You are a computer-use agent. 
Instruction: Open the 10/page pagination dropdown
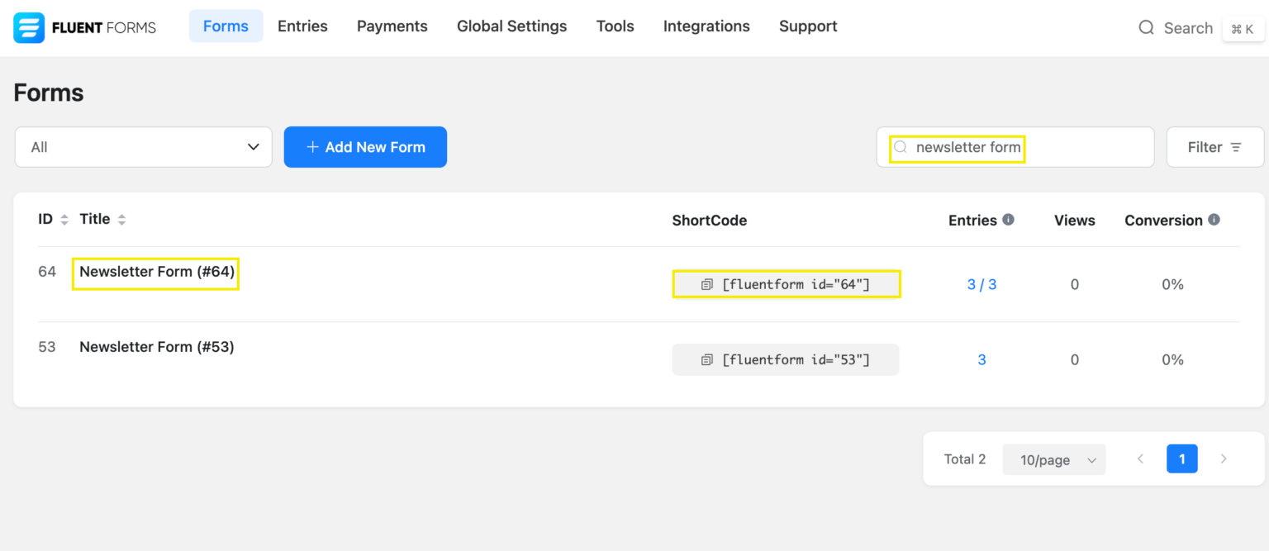point(1053,459)
